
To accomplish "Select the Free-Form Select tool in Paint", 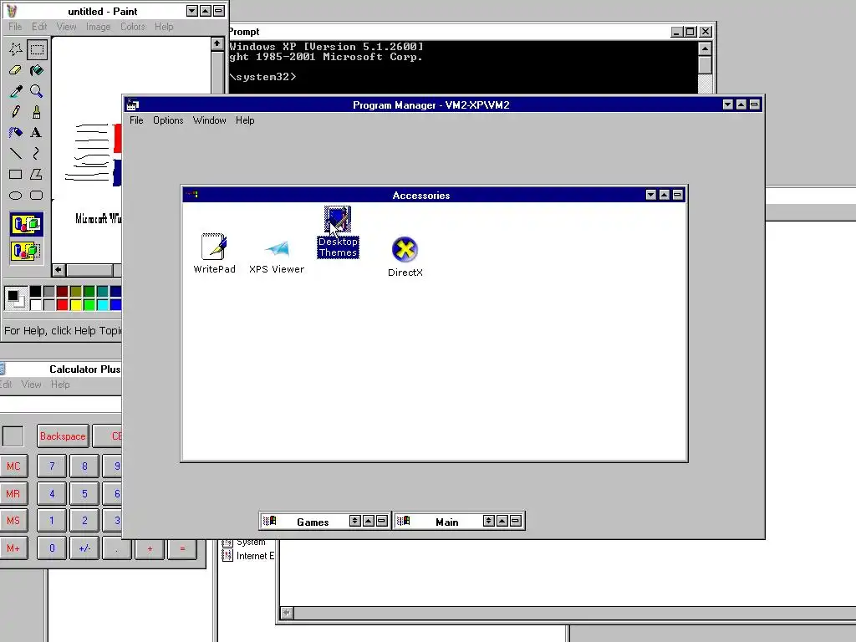I will point(15,49).
